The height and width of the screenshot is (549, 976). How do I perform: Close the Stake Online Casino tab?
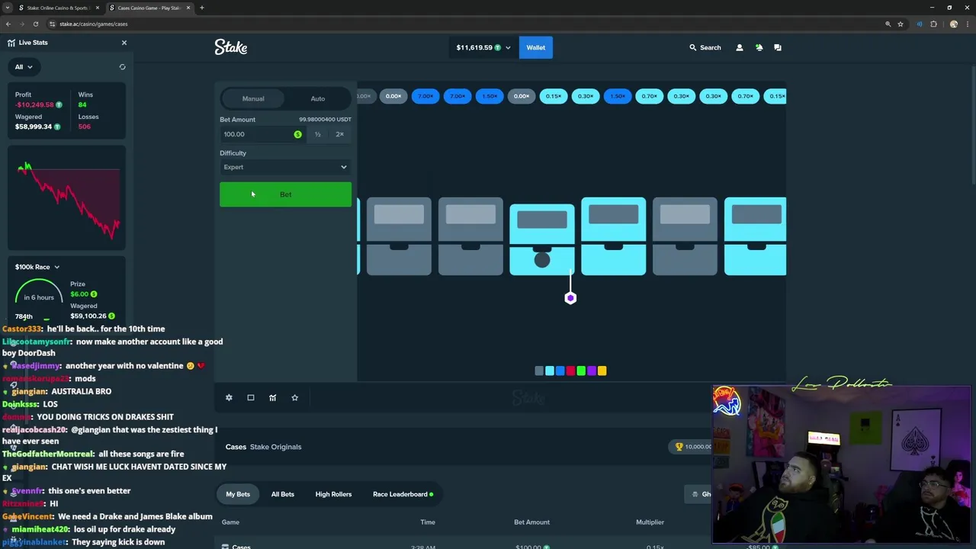click(97, 8)
